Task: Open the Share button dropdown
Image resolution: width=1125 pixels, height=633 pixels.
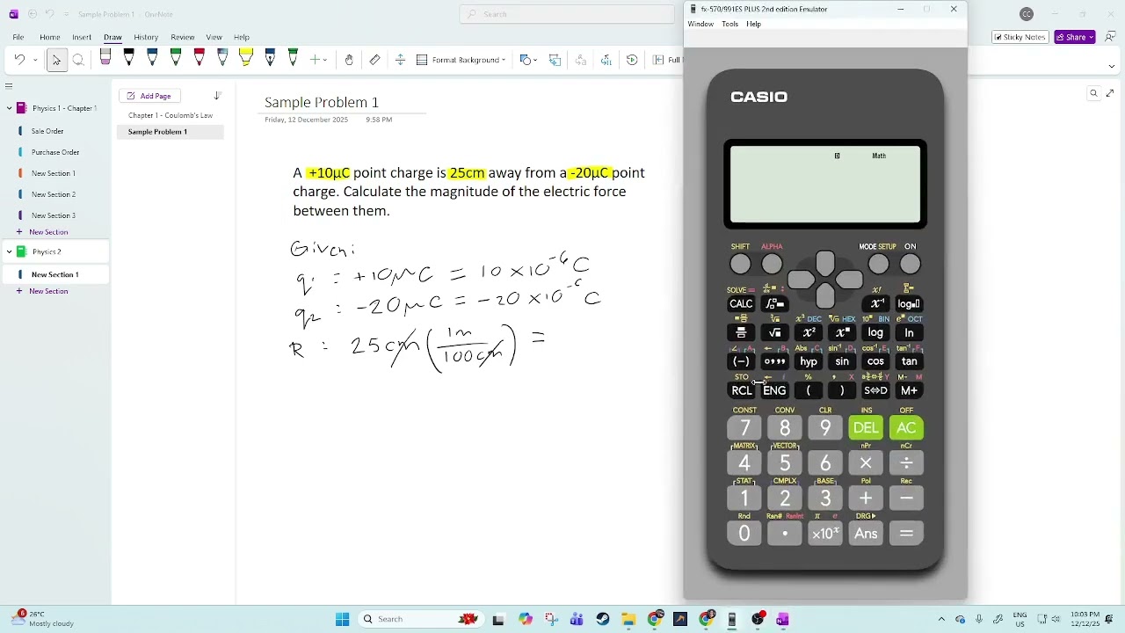Action: (x=1092, y=37)
